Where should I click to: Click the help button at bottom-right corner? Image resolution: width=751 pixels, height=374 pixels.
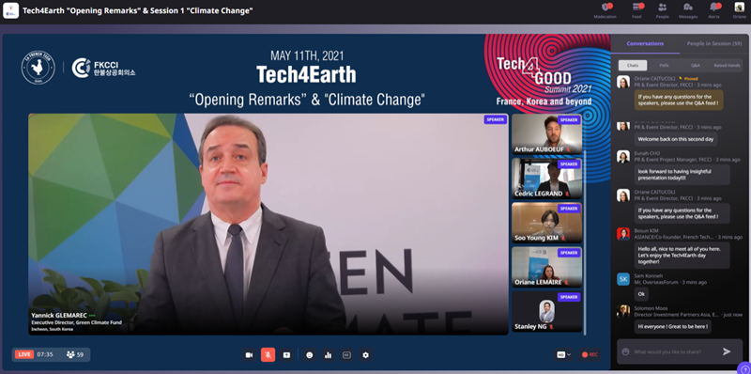pos(743,368)
